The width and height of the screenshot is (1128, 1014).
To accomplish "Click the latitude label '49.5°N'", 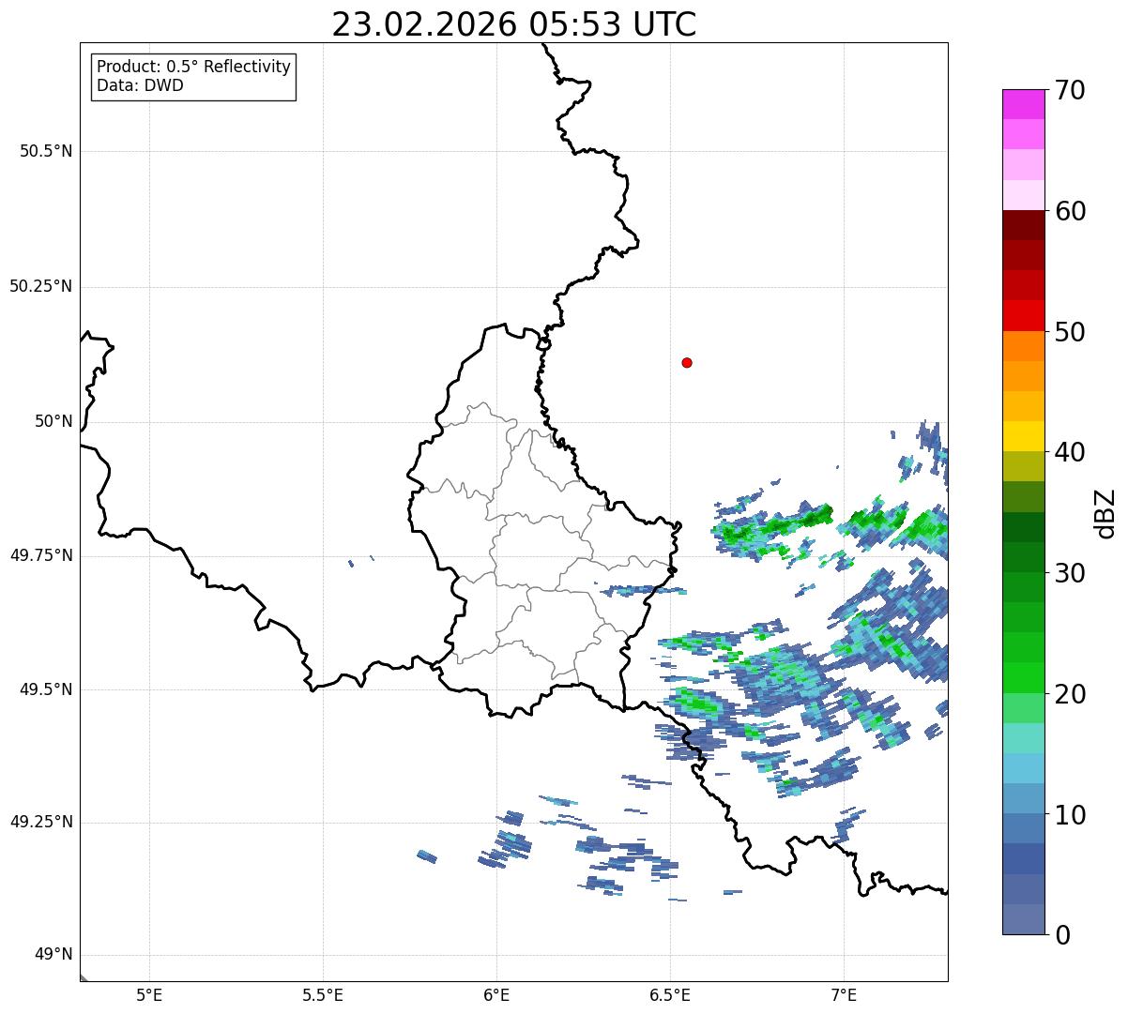I will 46,689.
